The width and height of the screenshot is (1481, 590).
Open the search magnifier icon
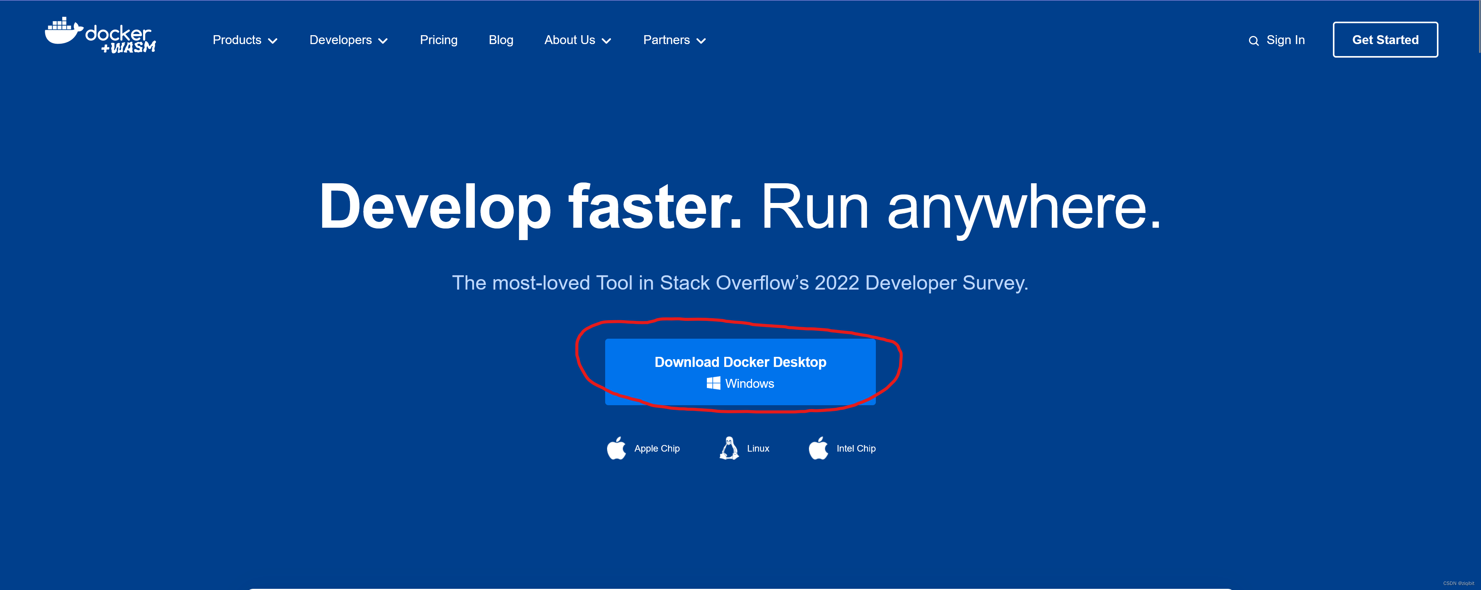tap(1253, 41)
